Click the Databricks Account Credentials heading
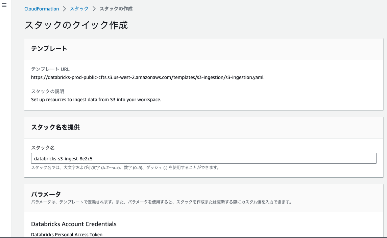Image resolution: width=387 pixels, height=238 pixels. (74, 224)
